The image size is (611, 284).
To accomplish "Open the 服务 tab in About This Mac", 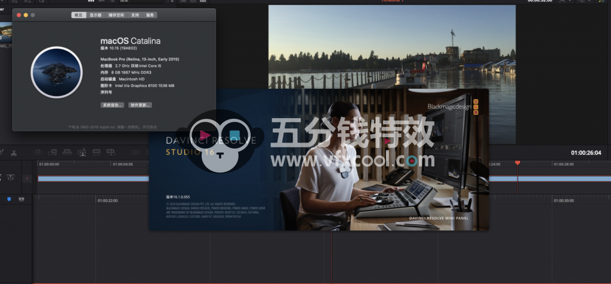I will (x=150, y=15).
